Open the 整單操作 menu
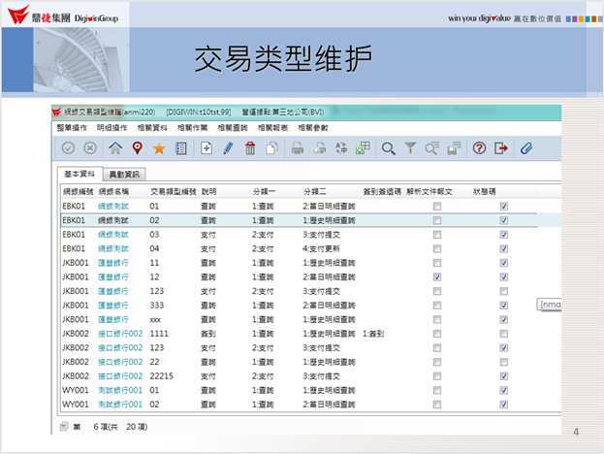The height and width of the screenshot is (454, 604). coord(71,128)
